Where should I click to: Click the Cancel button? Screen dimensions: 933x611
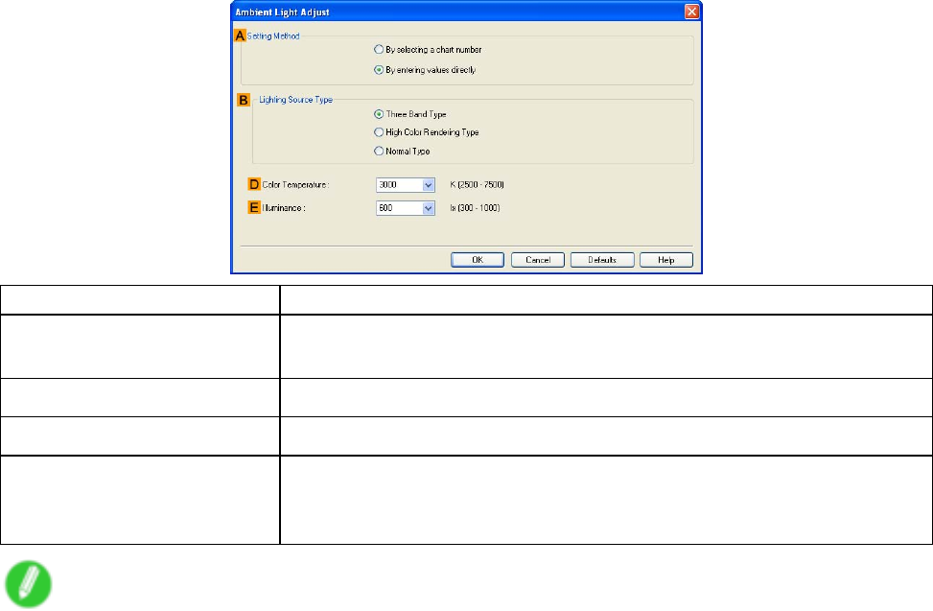(538, 260)
